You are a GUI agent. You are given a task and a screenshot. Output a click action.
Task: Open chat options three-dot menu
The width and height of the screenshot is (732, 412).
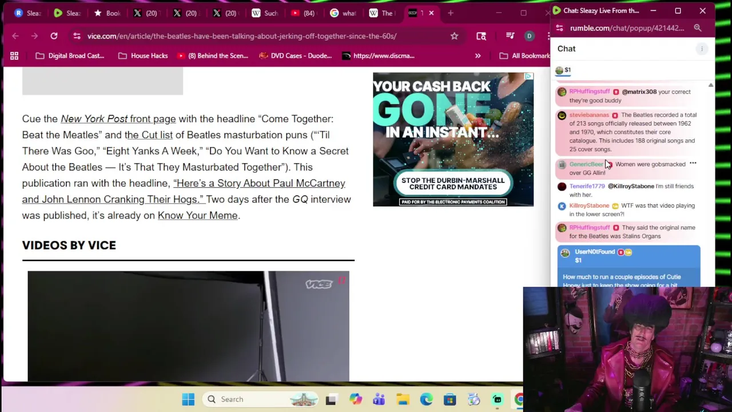click(702, 49)
